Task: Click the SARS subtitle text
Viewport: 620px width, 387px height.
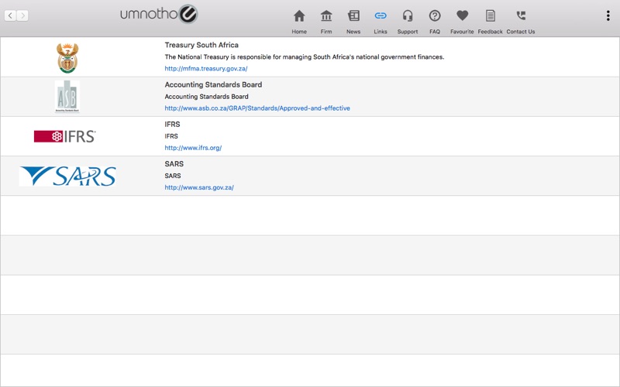Action: (173, 176)
